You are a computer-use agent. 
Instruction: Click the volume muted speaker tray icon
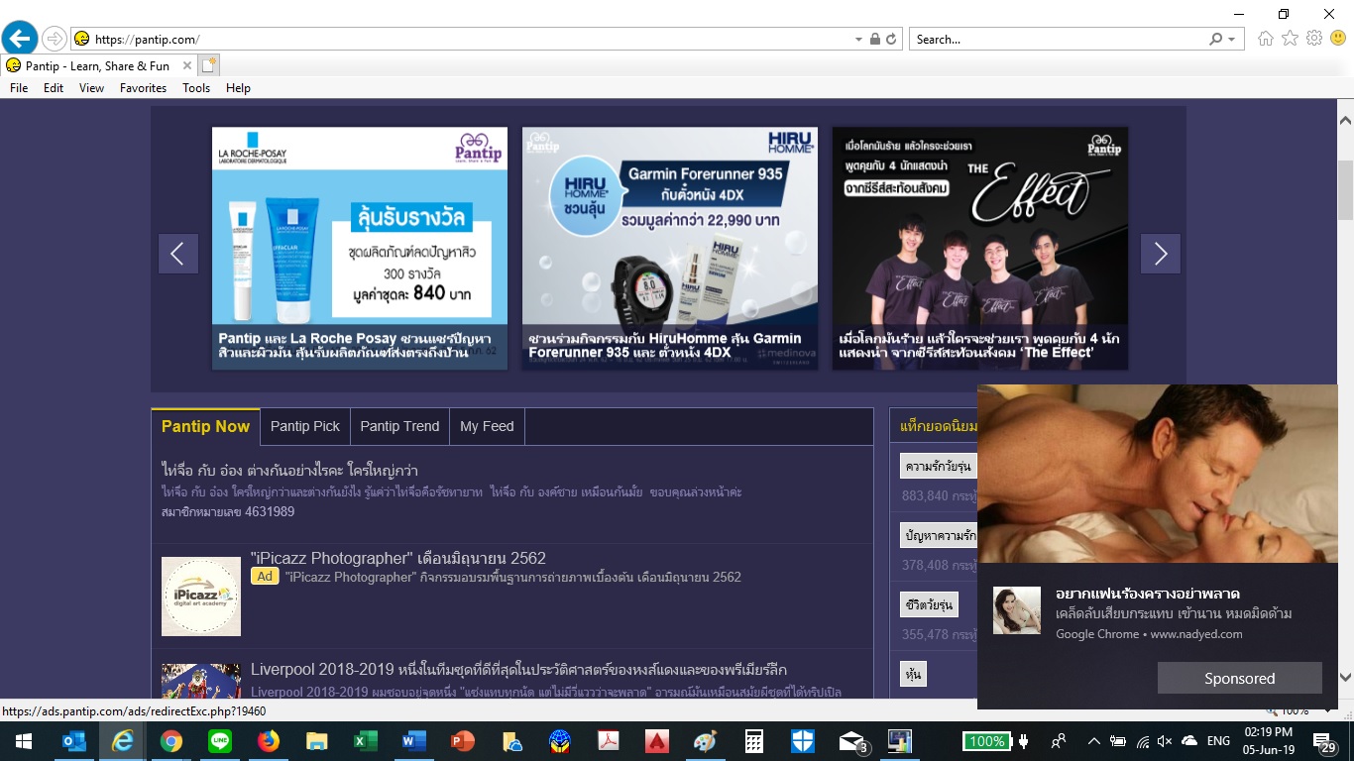click(1165, 741)
